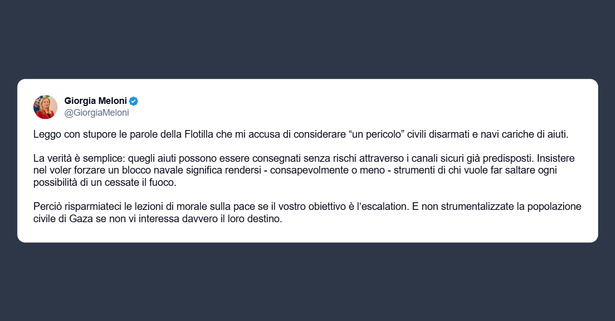This screenshot has height=321, width=615.
Task: Open the Giorgia Meloni display name
Action: tap(95, 101)
